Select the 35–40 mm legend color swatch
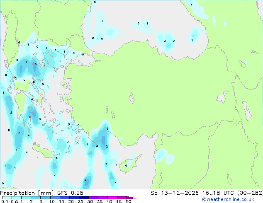Viewport: 263px width, 203px height. click(x=102, y=198)
